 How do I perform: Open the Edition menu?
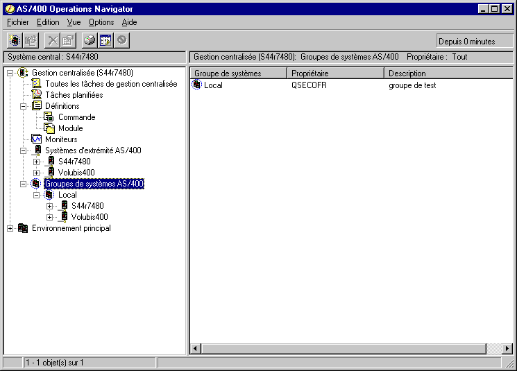(48, 22)
